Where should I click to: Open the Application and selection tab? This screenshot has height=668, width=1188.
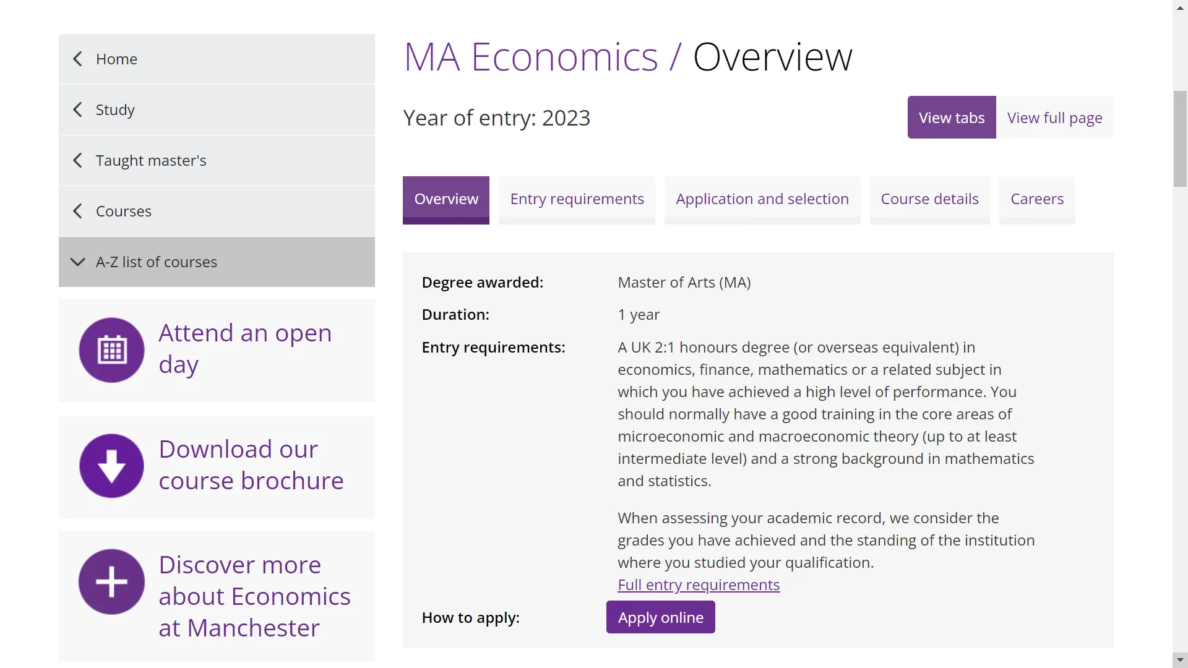(x=762, y=199)
